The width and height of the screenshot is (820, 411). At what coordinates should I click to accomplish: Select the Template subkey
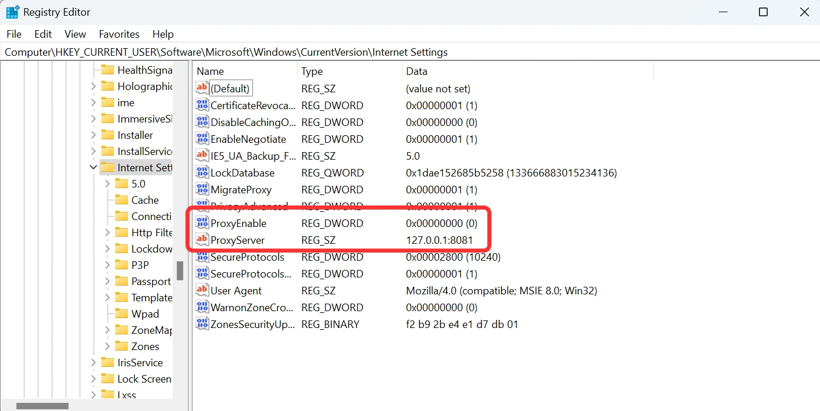(x=151, y=298)
